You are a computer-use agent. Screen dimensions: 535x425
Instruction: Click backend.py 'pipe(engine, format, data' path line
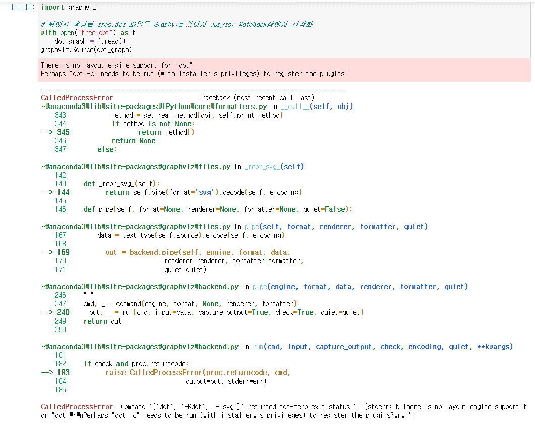pos(255,287)
